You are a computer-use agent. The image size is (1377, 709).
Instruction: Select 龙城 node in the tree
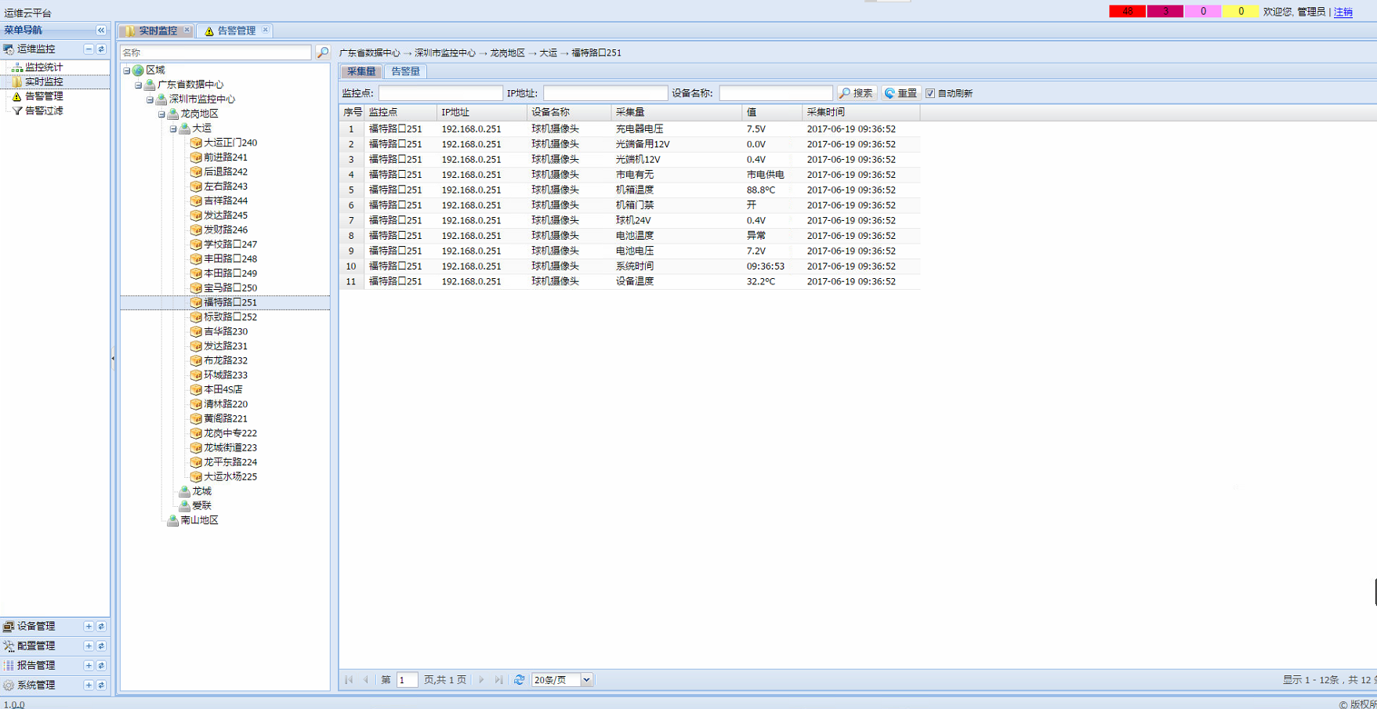pyautogui.click(x=201, y=491)
